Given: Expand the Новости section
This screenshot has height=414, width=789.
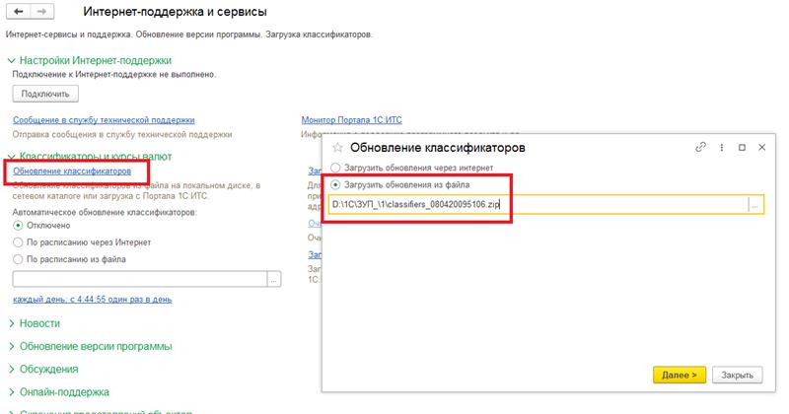Looking at the screenshot, I should click(x=12, y=323).
